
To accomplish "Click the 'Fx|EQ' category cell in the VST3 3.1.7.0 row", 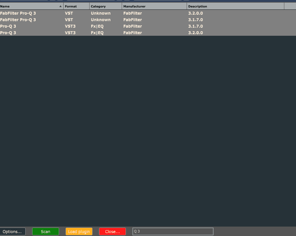I will [x=97, y=26].
